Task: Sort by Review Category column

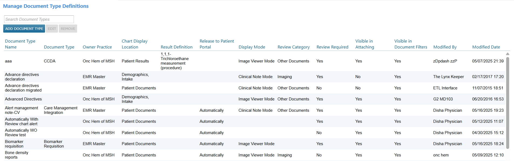Action: click(293, 47)
